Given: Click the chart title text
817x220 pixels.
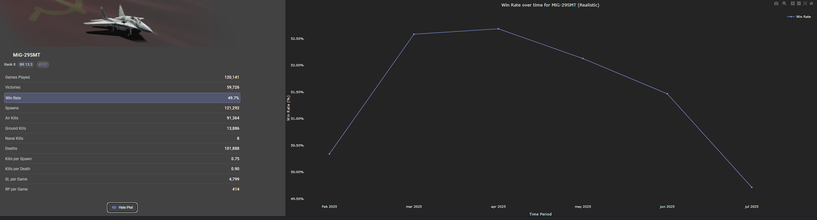Looking at the screenshot, I should (x=550, y=5).
